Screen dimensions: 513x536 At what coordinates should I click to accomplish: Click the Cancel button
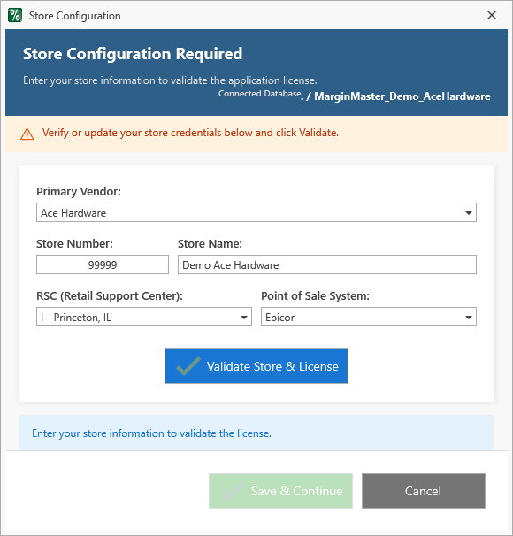424,491
